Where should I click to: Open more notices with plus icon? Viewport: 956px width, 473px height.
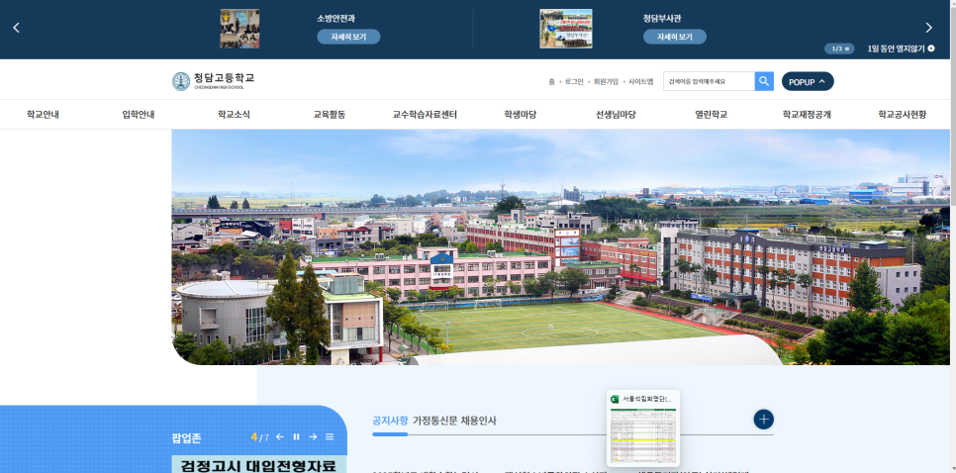[763, 420]
